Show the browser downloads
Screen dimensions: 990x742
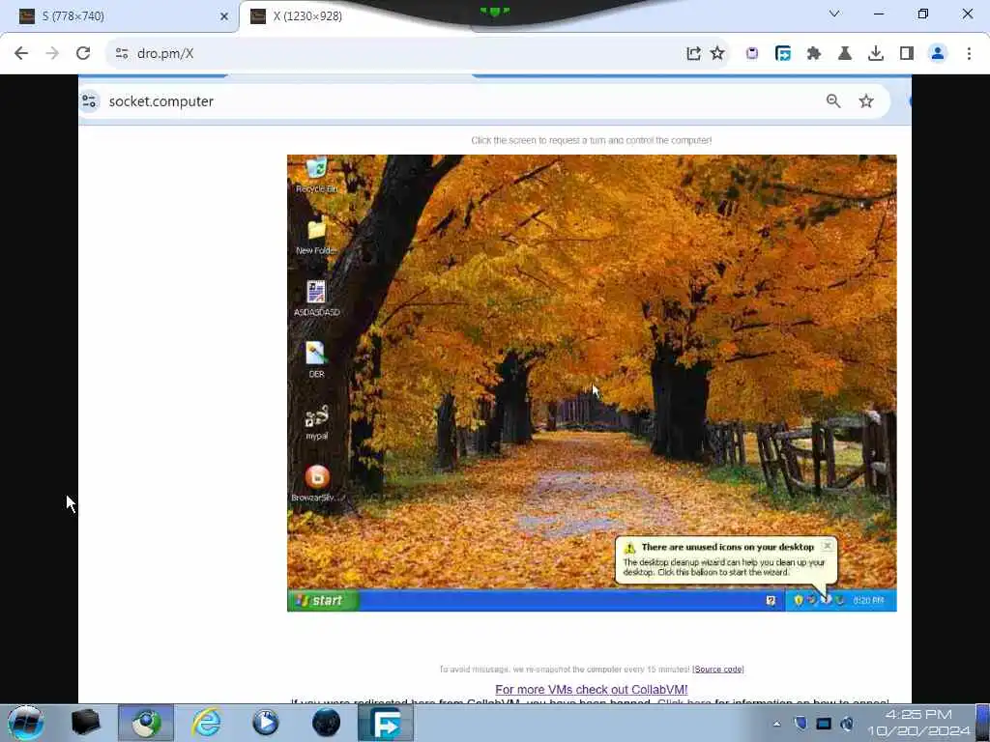876,54
